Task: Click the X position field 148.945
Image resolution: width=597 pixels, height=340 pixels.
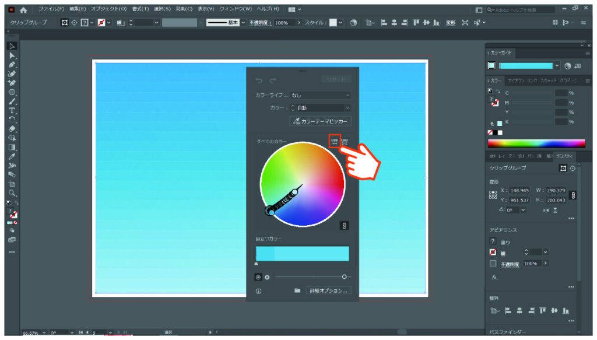Action: click(519, 190)
